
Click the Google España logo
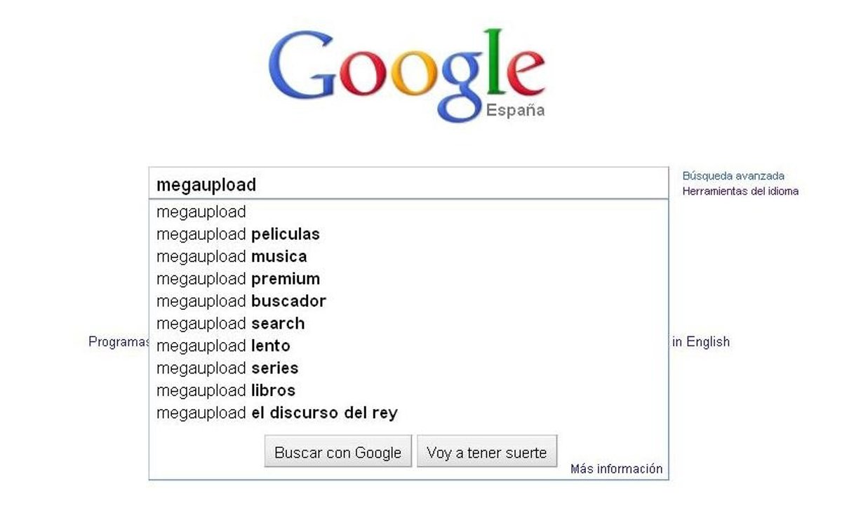coord(407,75)
